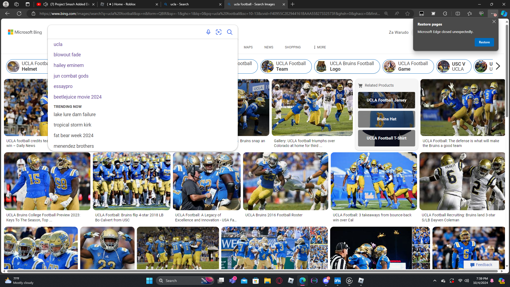Refresh the page with the reload icon
Image resolution: width=510 pixels, height=287 pixels.
pyautogui.click(x=19, y=14)
